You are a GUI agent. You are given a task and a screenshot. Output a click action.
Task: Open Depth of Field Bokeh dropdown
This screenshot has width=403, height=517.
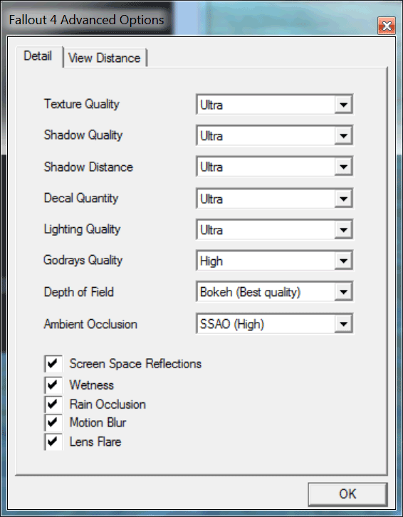[x=274, y=291]
